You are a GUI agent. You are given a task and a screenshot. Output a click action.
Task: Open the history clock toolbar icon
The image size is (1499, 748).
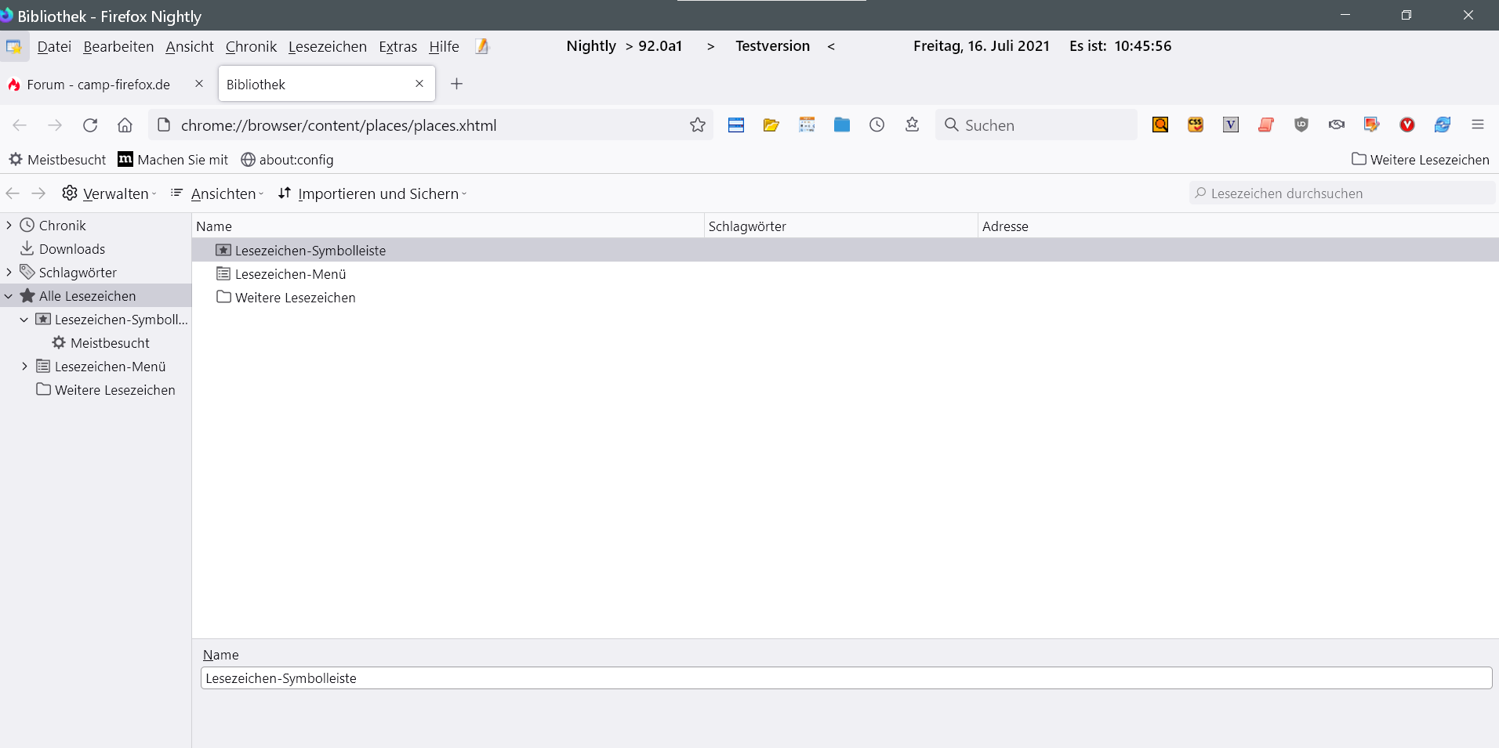pyautogui.click(x=877, y=125)
